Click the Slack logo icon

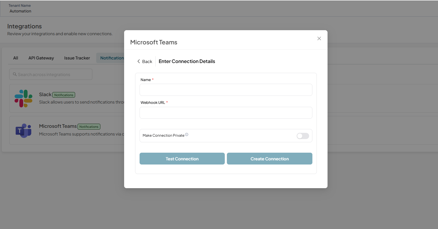click(x=23, y=99)
